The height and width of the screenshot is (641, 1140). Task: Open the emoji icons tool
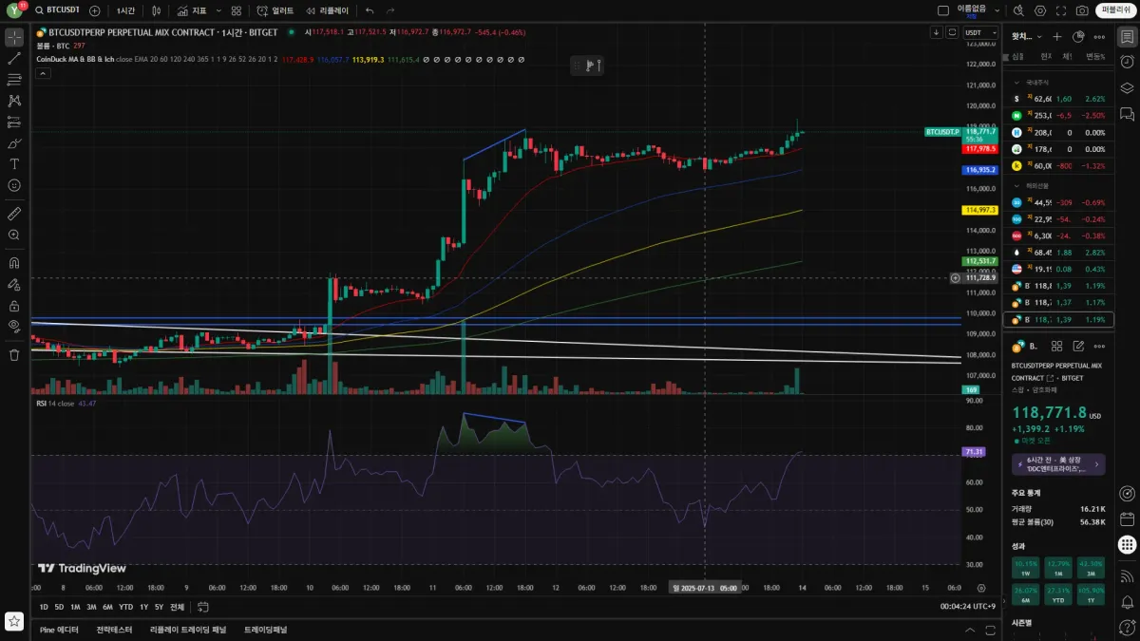(14, 185)
